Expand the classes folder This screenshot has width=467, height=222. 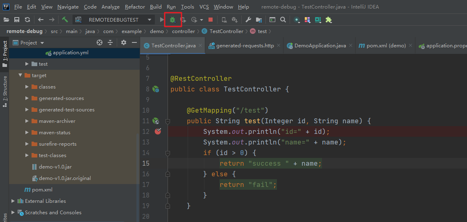[27, 87]
